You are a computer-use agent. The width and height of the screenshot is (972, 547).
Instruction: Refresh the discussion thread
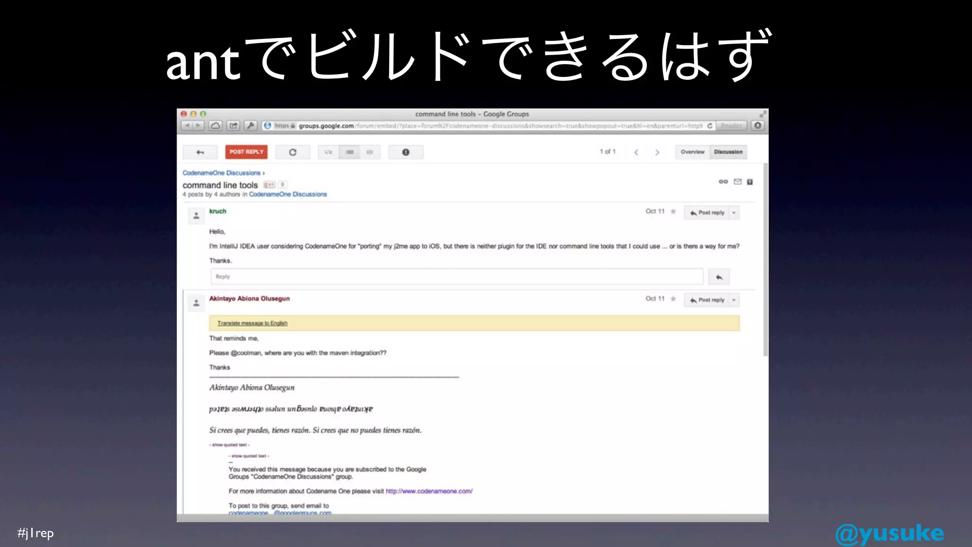click(293, 152)
